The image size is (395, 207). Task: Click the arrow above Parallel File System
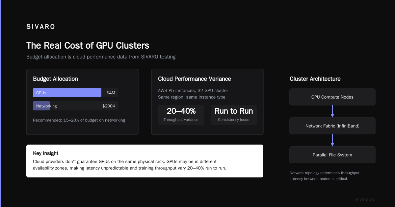tap(332, 140)
